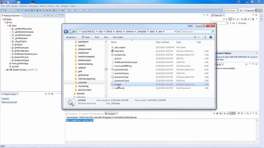Viewport: 264px width, 148px height.
Task: Collapse the src folder node
Action: 5,23
